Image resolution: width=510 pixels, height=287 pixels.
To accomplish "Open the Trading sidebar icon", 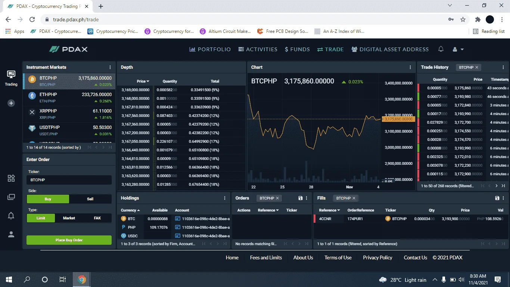I will [11, 78].
